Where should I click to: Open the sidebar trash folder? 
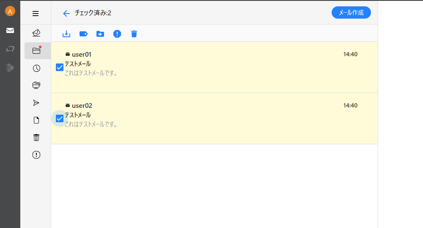(x=36, y=137)
